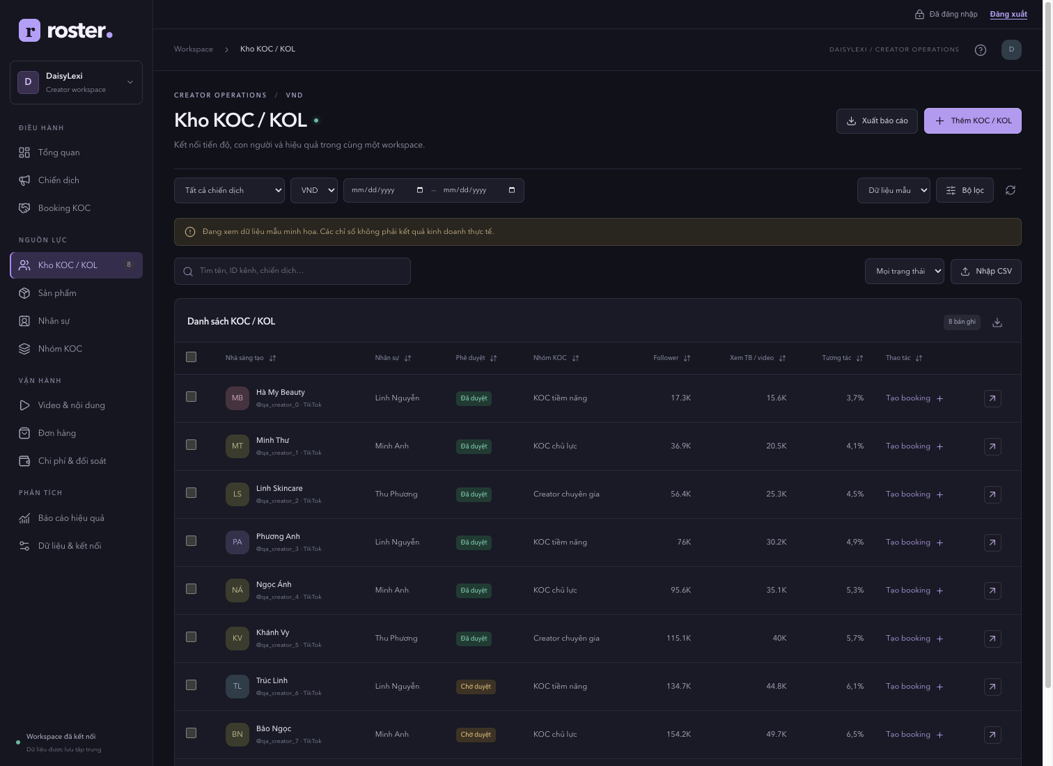Viewport: 1053px width, 766px height.
Task: Sort by Xem TB / video icon
Action: pyautogui.click(x=782, y=358)
